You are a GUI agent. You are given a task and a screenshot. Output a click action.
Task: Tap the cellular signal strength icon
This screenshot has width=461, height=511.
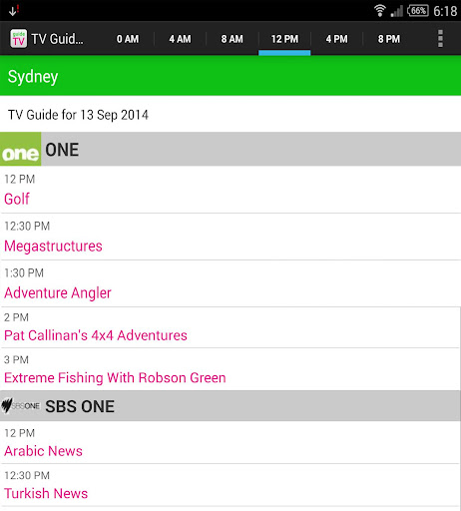[396, 11]
